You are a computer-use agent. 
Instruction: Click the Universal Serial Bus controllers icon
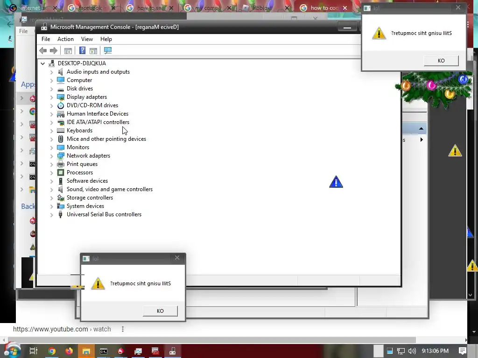pos(61,214)
